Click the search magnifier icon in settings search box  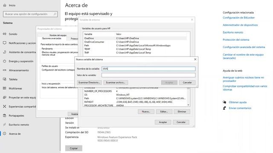55,14
